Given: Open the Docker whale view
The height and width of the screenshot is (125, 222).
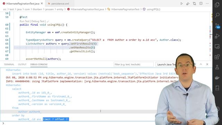Looking at the screenshot, I should tap(217, 78).
